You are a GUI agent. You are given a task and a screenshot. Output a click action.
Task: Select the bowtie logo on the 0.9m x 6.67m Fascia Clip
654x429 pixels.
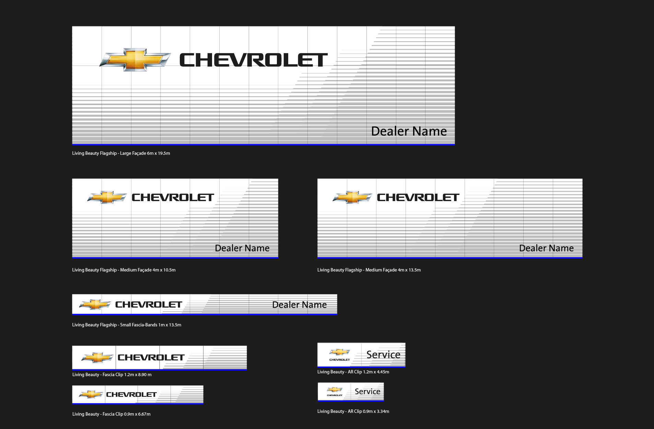tap(91, 394)
